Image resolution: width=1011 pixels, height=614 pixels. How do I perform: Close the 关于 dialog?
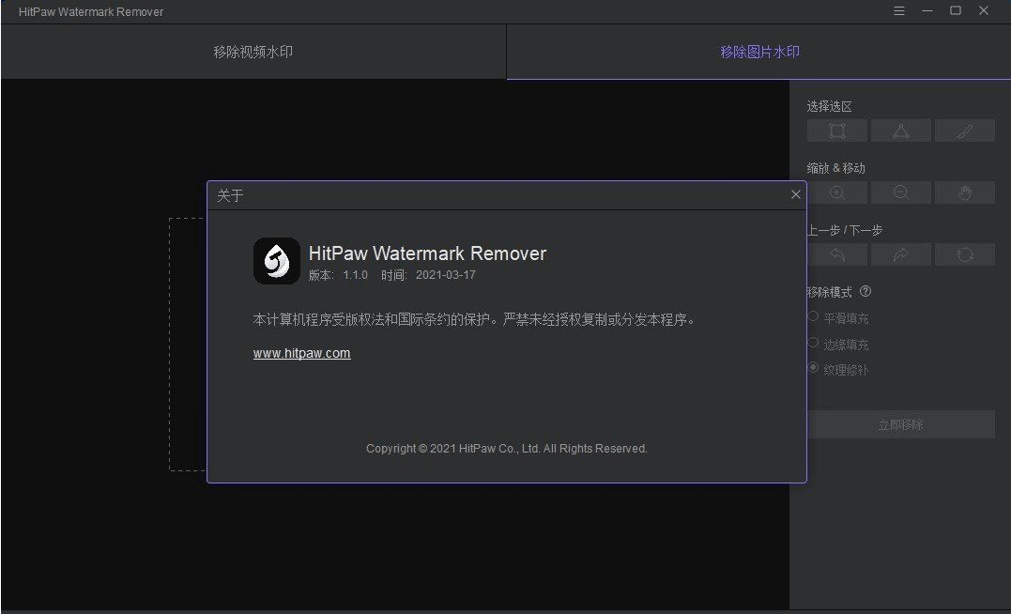(796, 194)
